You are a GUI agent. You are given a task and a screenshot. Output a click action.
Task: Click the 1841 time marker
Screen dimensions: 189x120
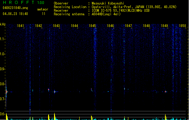(20, 26)
